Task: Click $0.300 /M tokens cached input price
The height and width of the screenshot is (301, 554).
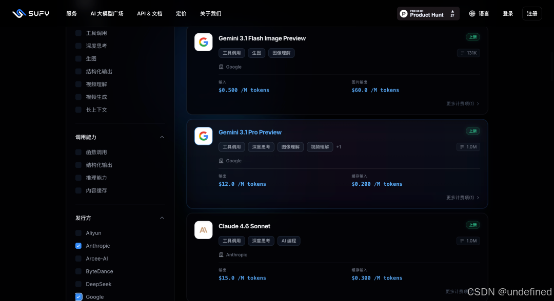Action: (x=377, y=278)
